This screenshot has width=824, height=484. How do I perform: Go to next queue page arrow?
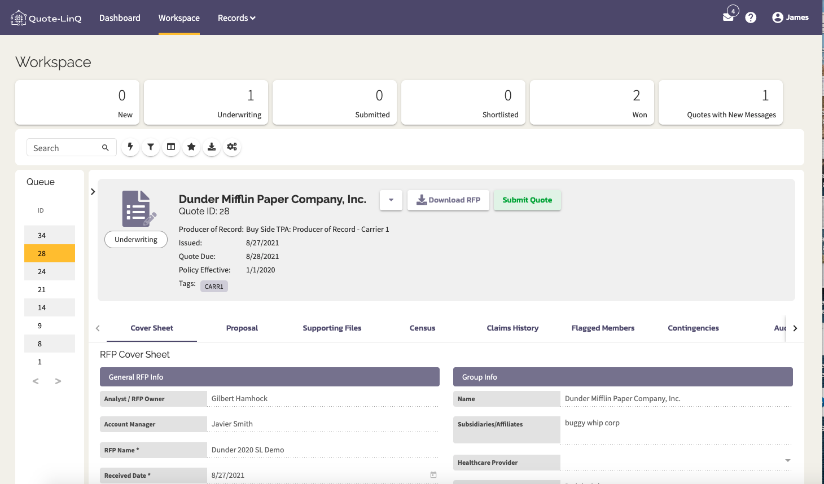click(58, 381)
